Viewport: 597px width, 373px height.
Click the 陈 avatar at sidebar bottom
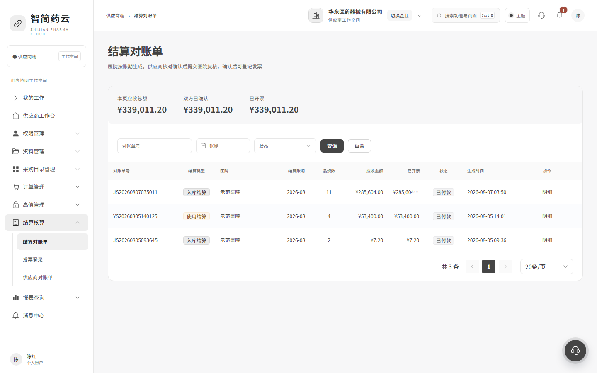pos(16,359)
